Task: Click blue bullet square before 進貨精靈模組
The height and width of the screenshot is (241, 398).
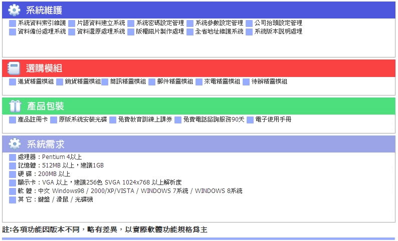Action: point(13,82)
